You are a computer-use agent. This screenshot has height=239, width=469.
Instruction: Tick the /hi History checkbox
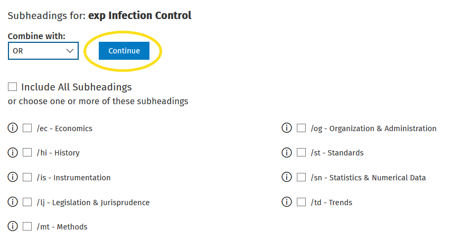point(27,152)
